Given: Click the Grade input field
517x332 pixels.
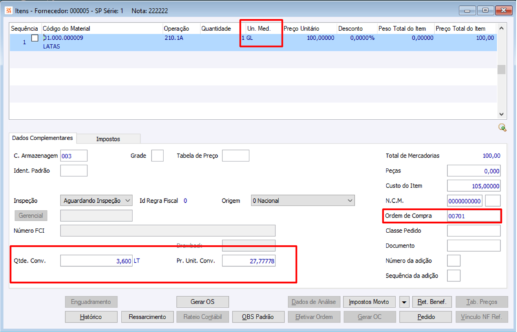Looking at the screenshot, I should 157,156.
